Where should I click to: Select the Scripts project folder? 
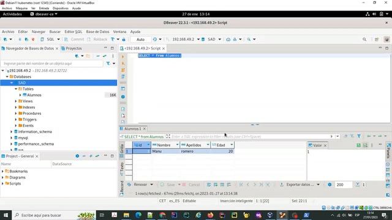pos(15,183)
